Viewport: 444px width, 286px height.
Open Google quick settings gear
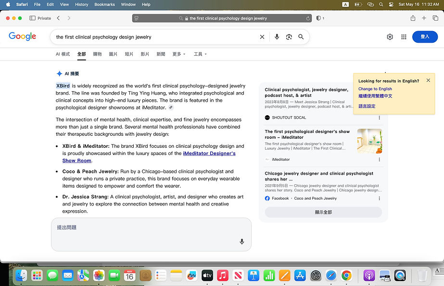coord(390,37)
